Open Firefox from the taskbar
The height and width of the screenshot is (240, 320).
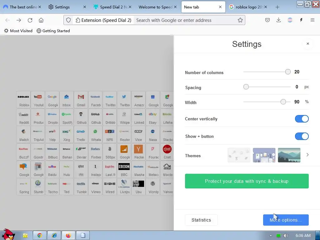click(68, 236)
